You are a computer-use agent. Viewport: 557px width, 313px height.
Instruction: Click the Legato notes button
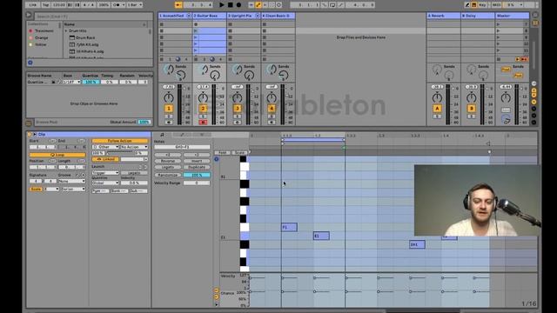[168, 167]
